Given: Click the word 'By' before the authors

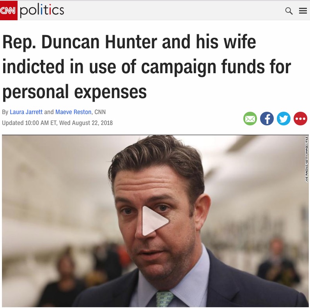Looking at the screenshot, I should pyautogui.click(x=5, y=112).
